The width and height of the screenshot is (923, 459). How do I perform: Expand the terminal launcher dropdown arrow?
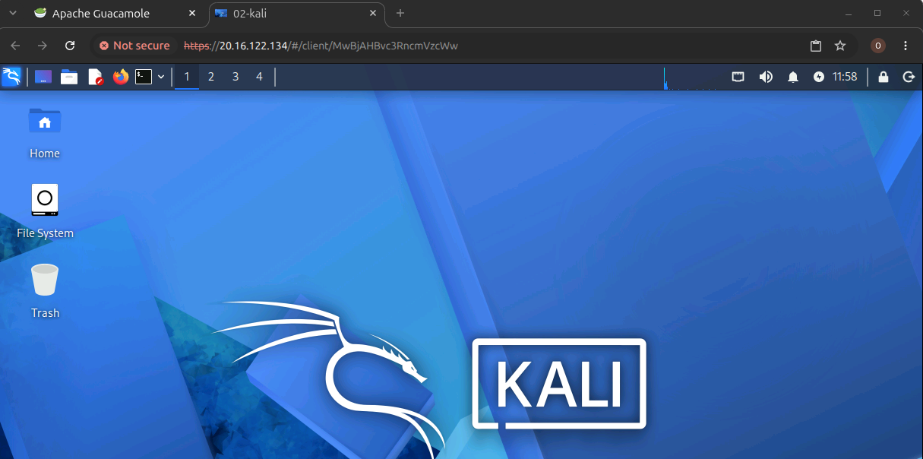161,77
